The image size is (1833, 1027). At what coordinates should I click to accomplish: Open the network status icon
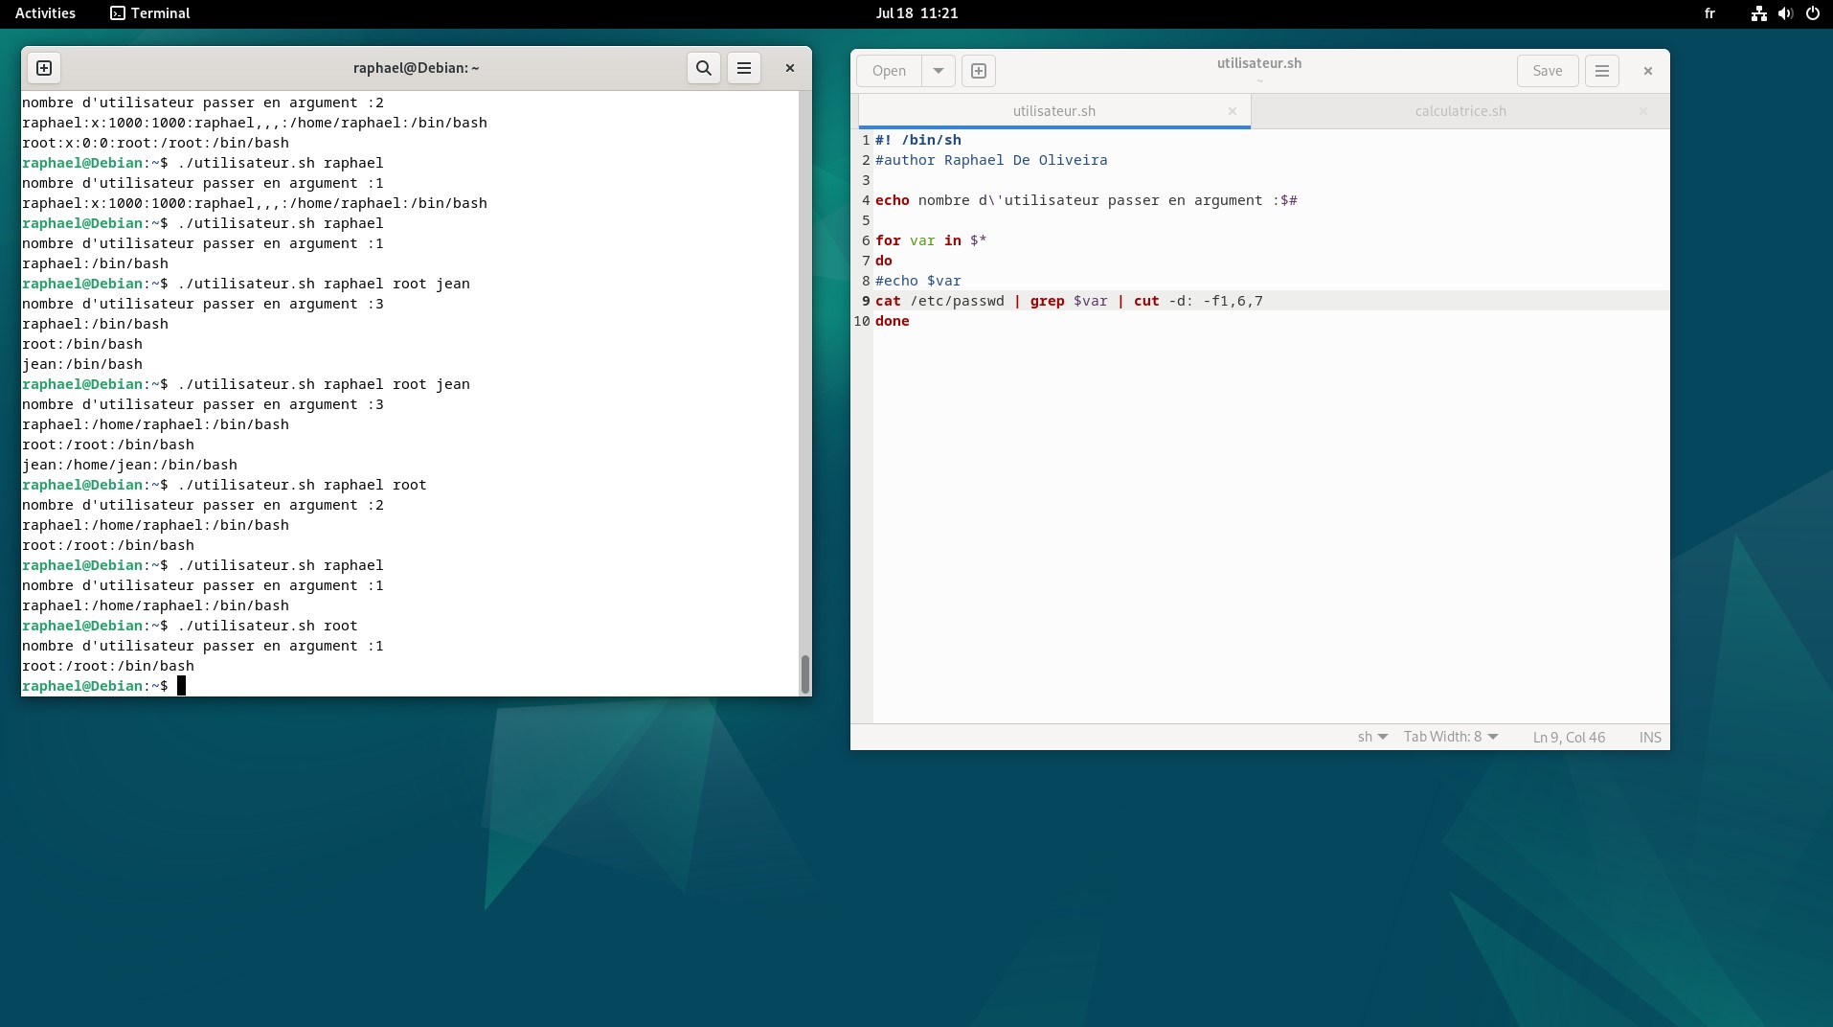click(1758, 13)
